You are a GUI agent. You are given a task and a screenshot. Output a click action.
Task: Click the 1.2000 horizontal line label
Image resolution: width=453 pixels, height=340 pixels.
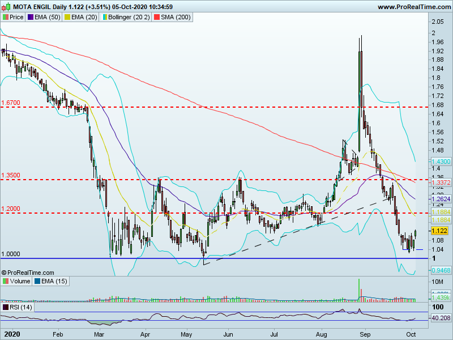pyautogui.click(x=11, y=209)
